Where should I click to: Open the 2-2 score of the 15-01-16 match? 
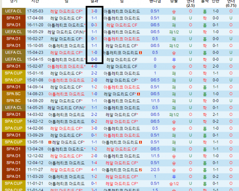[x=94, y=73]
